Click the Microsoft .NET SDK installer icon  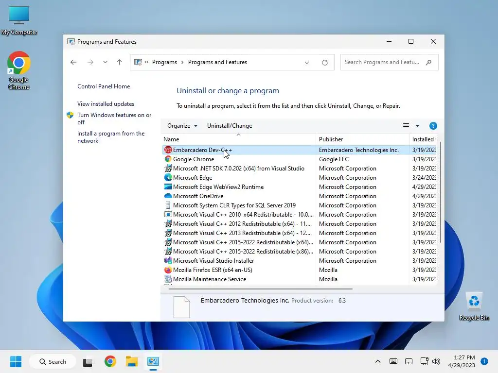pyautogui.click(x=168, y=169)
